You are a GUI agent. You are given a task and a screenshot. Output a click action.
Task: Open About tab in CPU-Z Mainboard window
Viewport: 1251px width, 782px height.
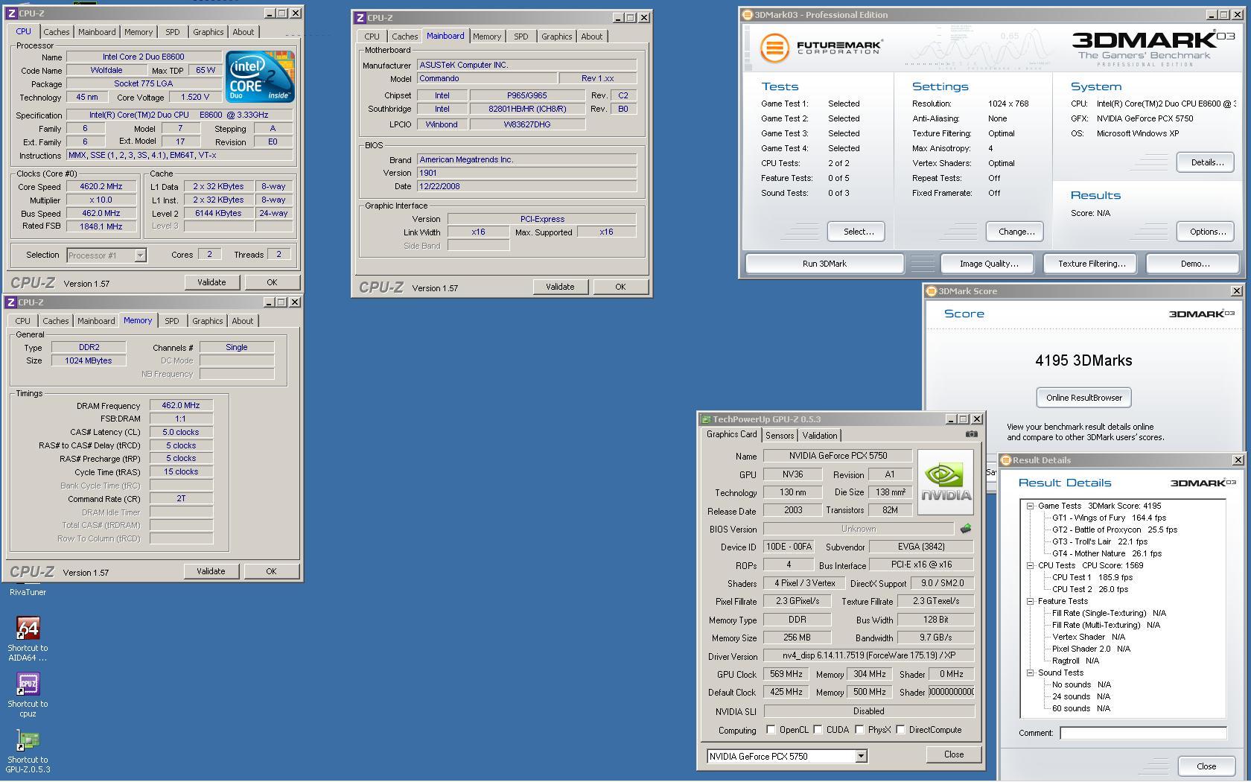(592, 36)
